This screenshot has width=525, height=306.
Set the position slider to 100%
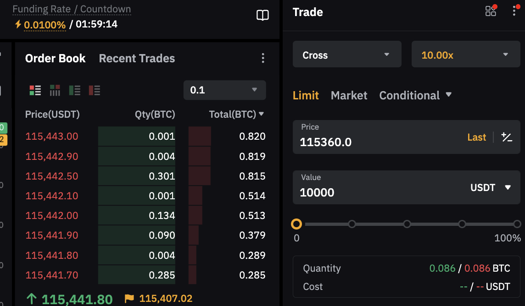coord(517,224)
